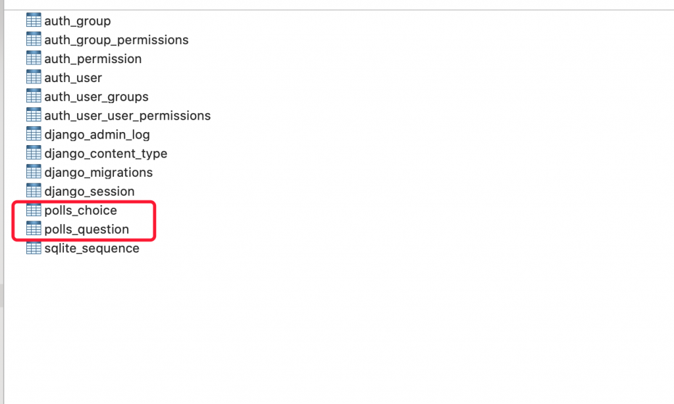Select the table icon next to auth_permission
Viewport: 674px width, 404px height.
tap(34, 58)
